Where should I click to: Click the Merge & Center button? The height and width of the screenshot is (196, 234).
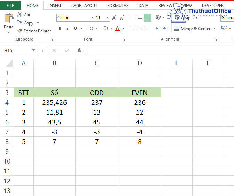click(x=193, y=28)
